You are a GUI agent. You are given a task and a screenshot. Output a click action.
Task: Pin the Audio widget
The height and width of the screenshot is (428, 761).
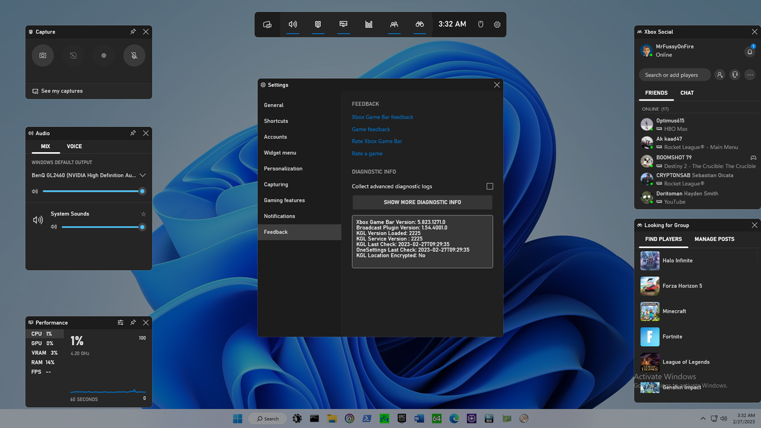pyautogui.click(x=133, y=133)
